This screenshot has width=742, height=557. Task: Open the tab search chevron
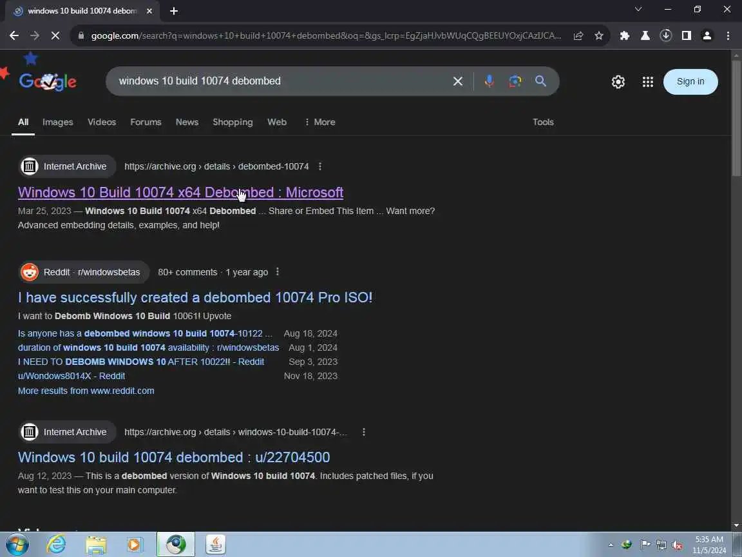638,9
